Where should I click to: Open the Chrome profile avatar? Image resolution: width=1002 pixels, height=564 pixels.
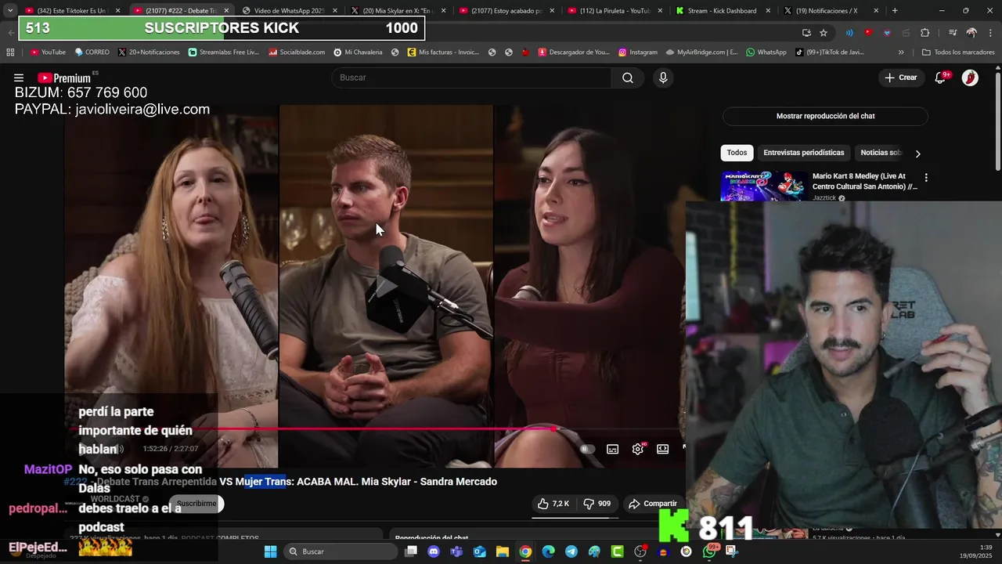click(971, 33)
